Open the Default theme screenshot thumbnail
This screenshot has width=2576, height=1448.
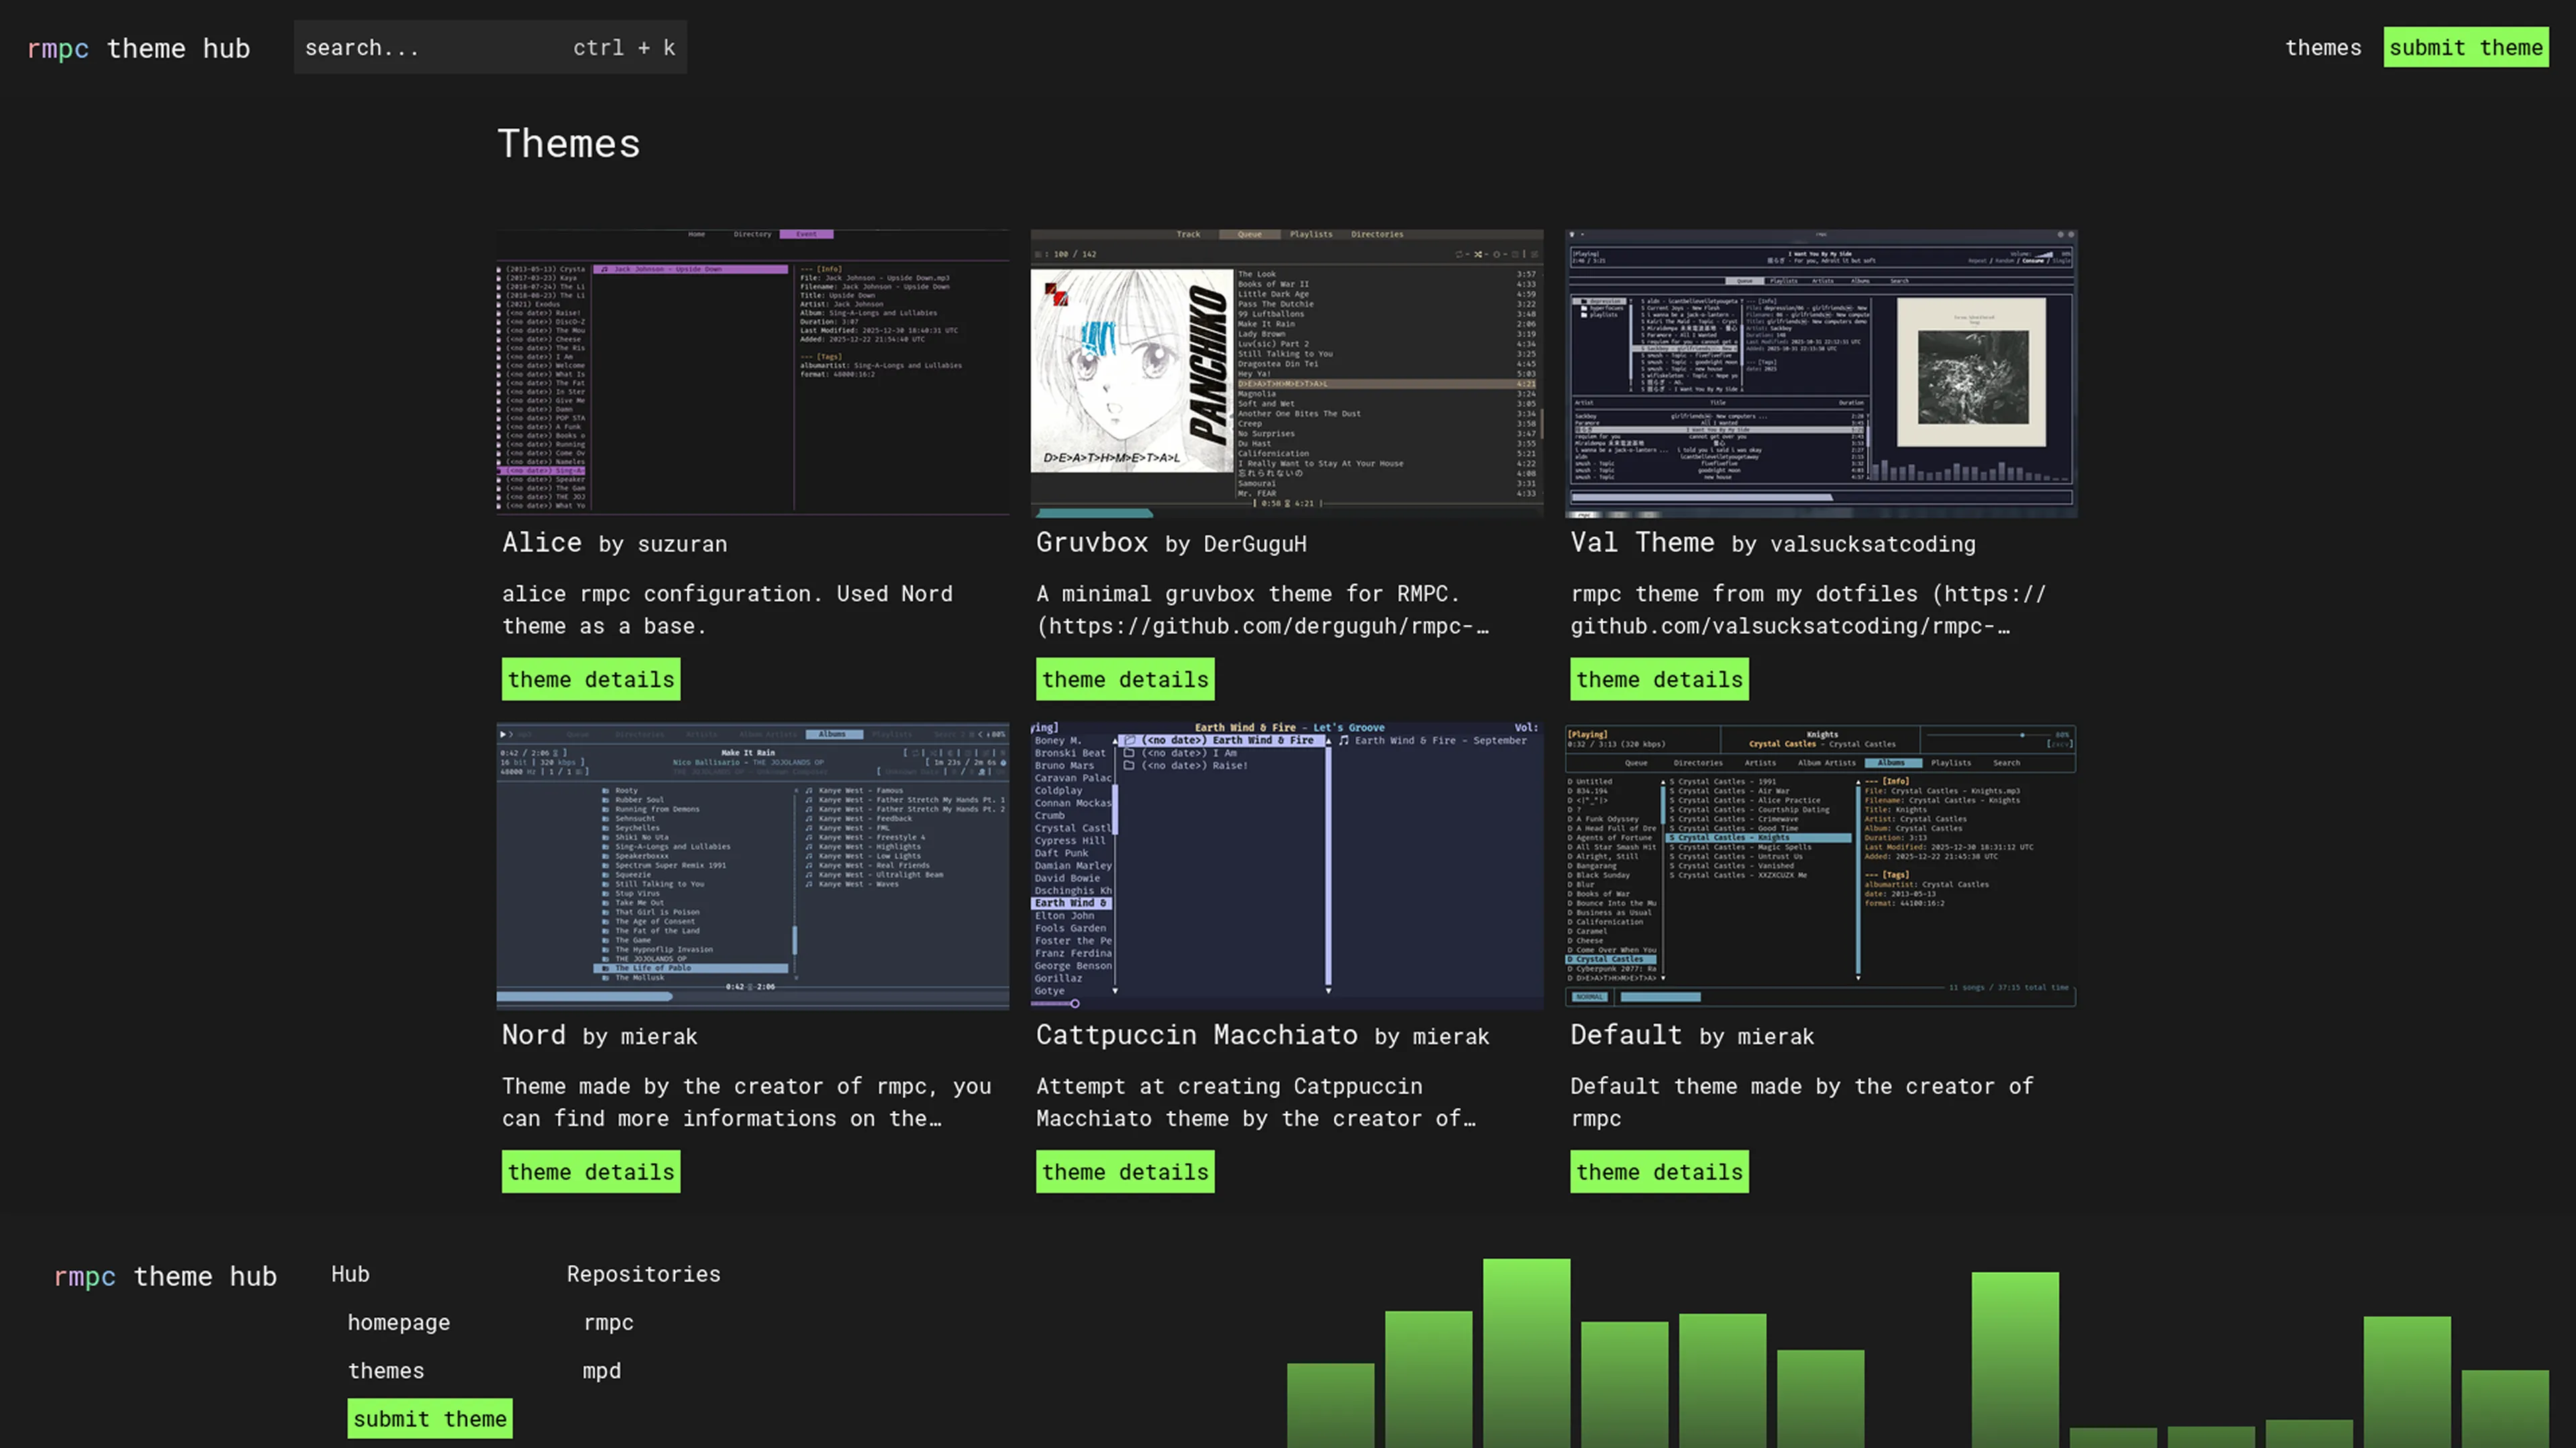point(1820,866)
